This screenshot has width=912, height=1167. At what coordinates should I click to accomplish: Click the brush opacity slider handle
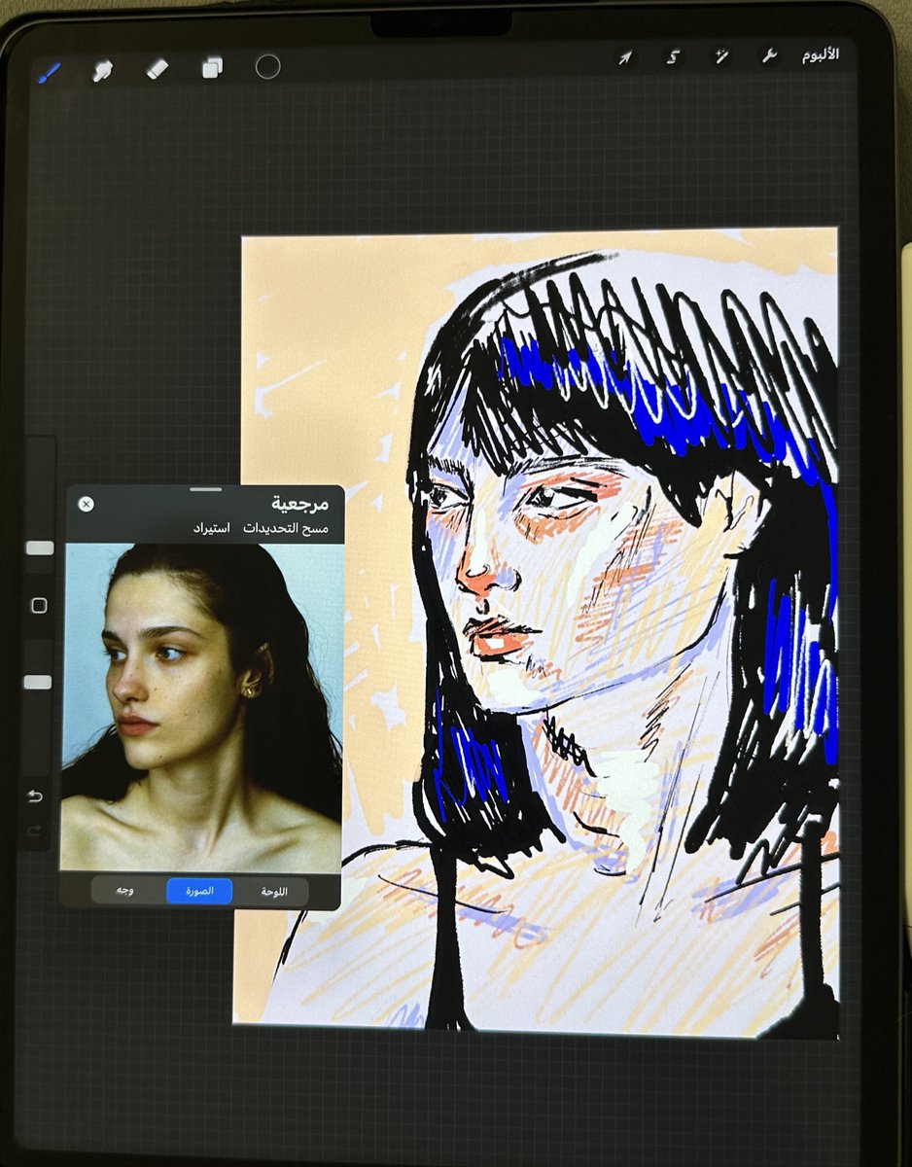click(37, 682)
